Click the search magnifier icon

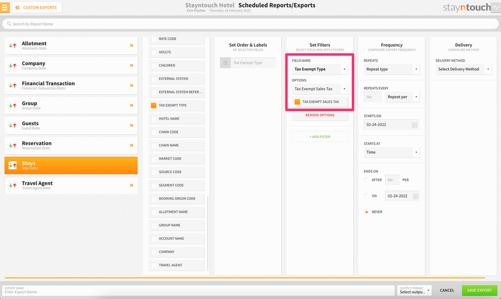(x=9, y=24)
